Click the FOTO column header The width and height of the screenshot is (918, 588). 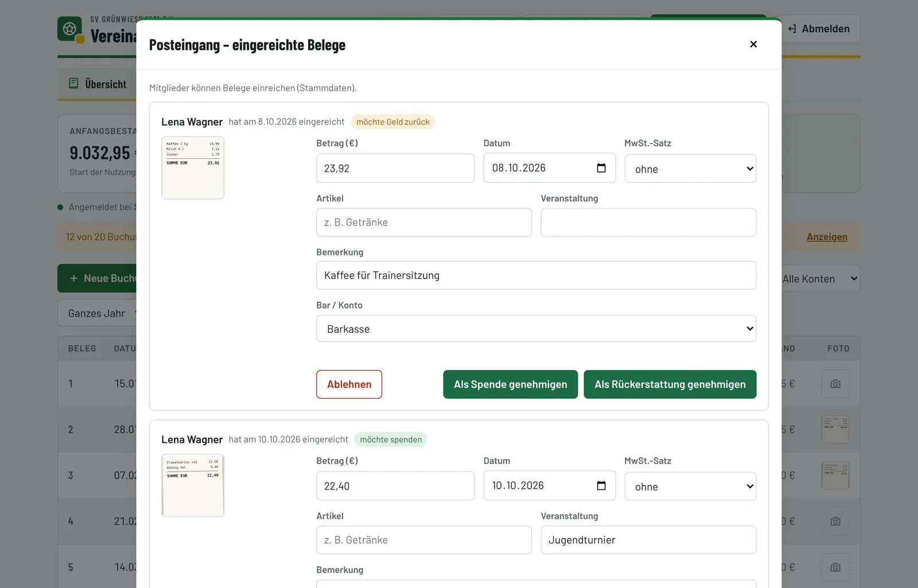(x=838, y=348)
